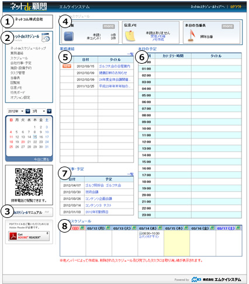This screenshot has width=249, height=284.
Task: Select day 31 in mini calendar
Action: 47,147
